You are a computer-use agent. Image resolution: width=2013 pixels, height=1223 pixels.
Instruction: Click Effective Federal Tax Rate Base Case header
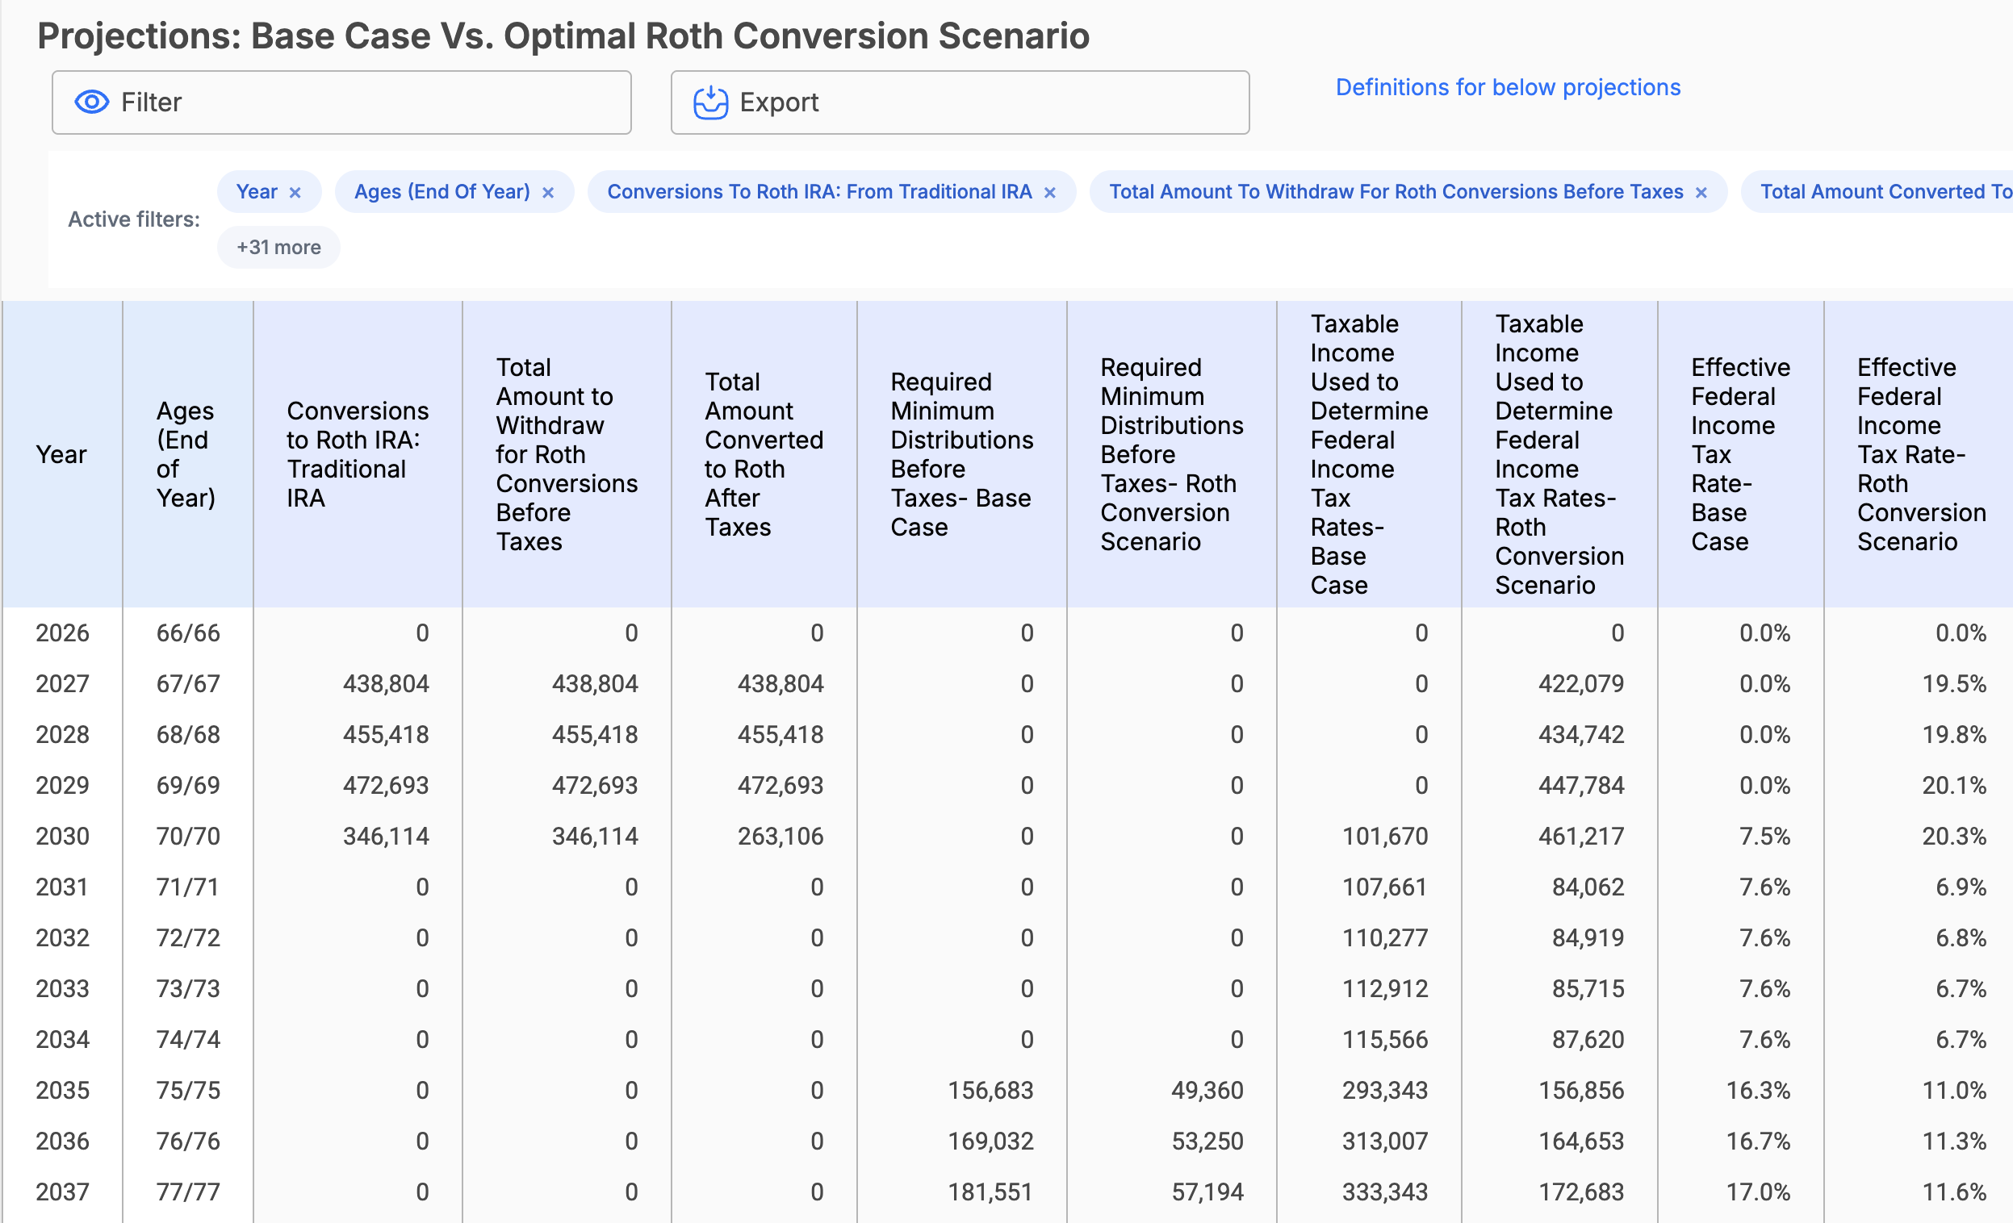pyautogui.click(x=1740, y=455)
